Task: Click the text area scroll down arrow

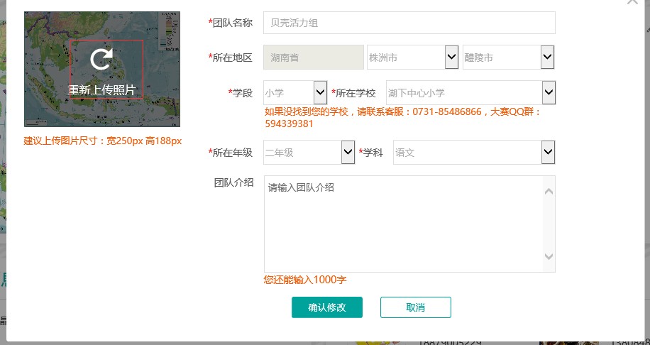Action: [549, 256]
